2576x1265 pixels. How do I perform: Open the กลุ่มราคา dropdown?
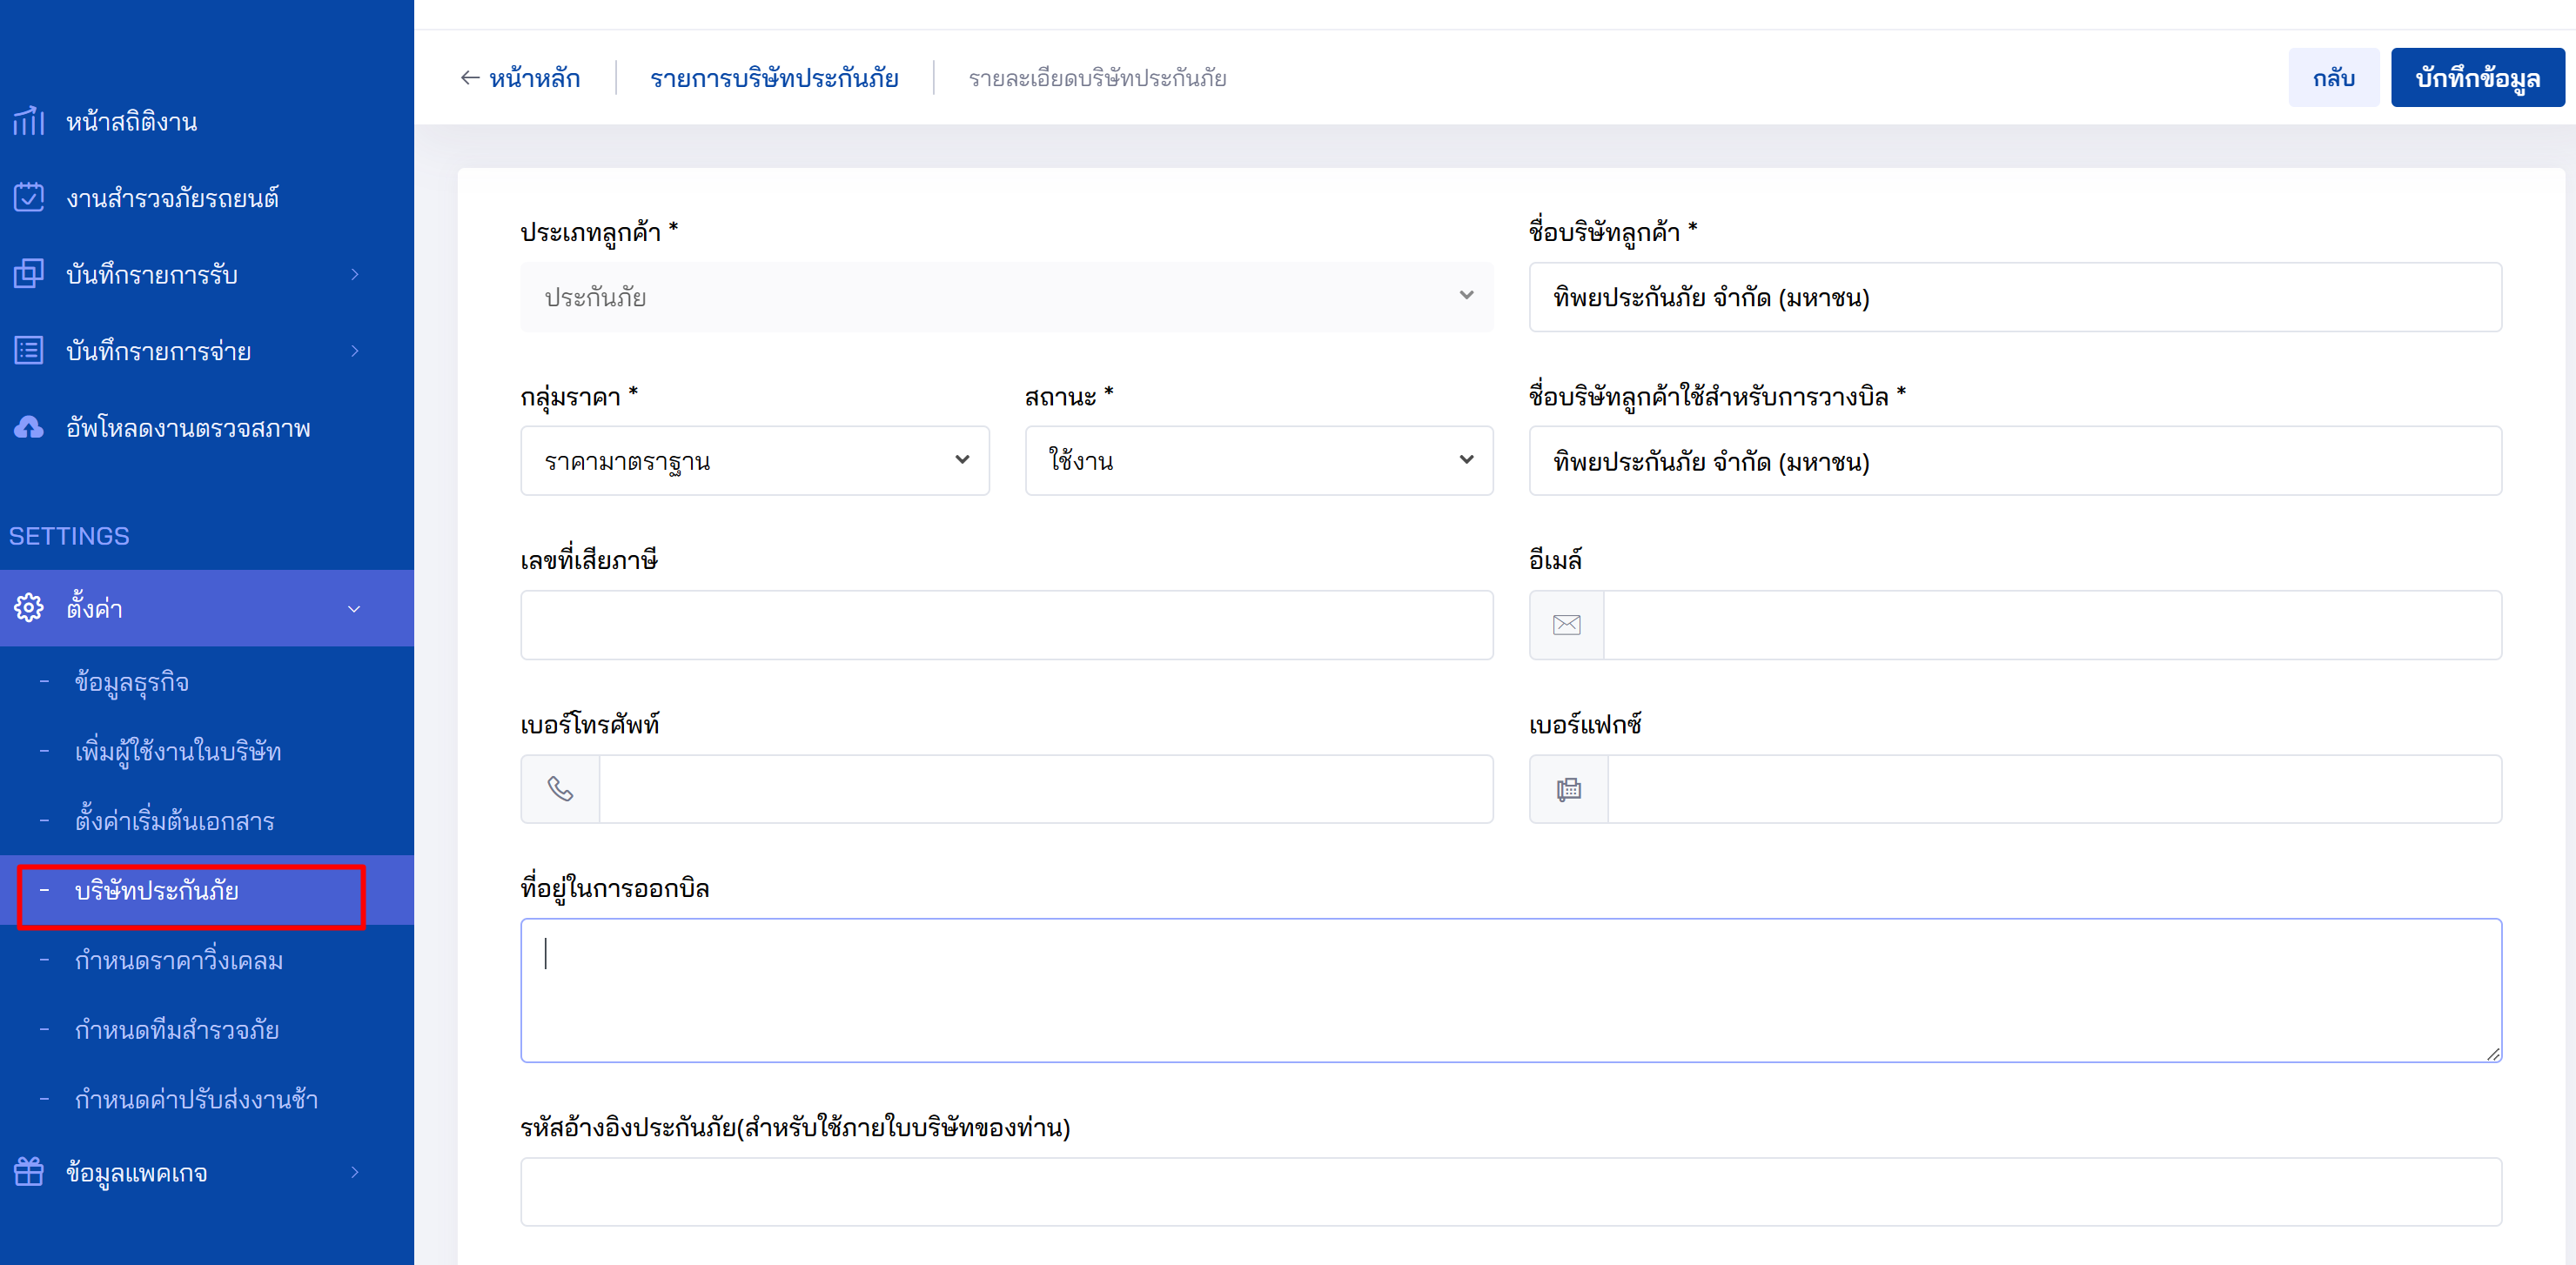754,461
